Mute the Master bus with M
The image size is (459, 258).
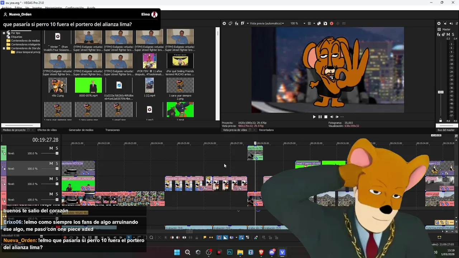tap(448, 35)
